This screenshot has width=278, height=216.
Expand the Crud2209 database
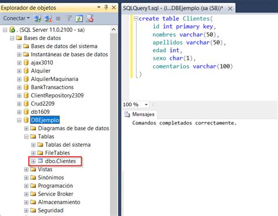[19, 104]
